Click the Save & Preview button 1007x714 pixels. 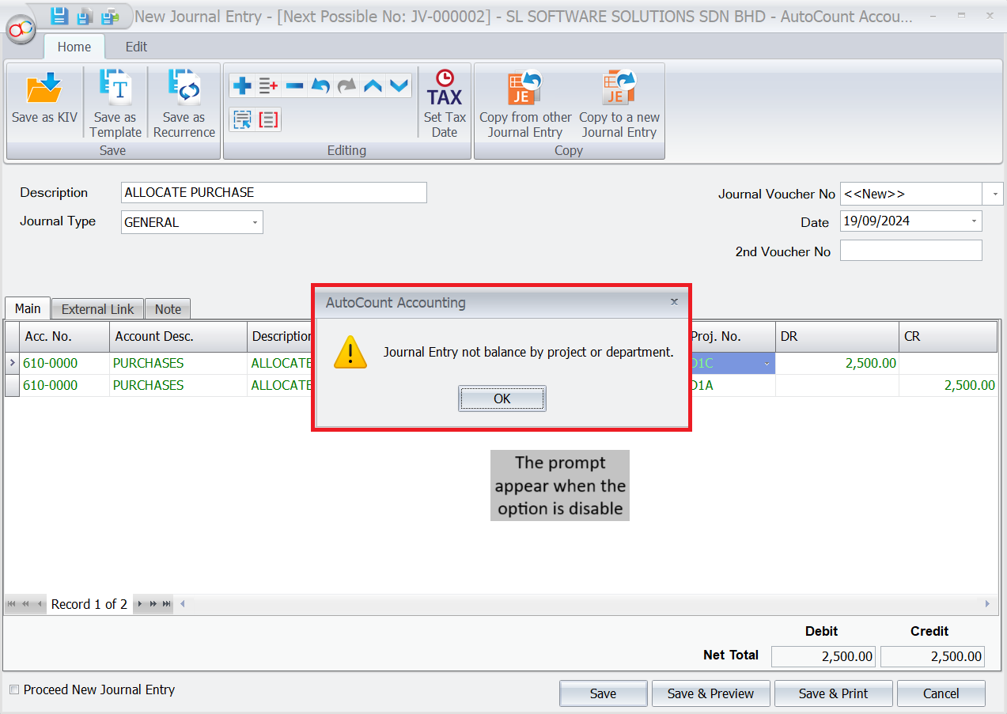(710, 693)
